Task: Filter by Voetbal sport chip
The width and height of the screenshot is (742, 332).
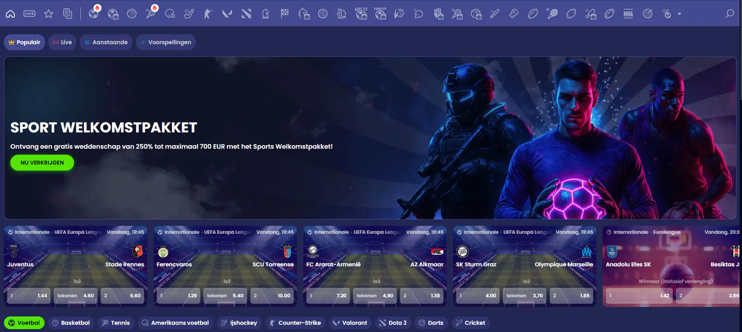Action: [24, 323]
